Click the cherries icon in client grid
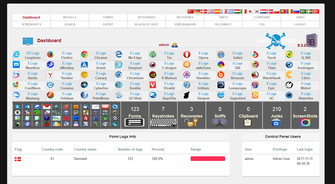The image size is (335, 184). (x=47, y=124)
